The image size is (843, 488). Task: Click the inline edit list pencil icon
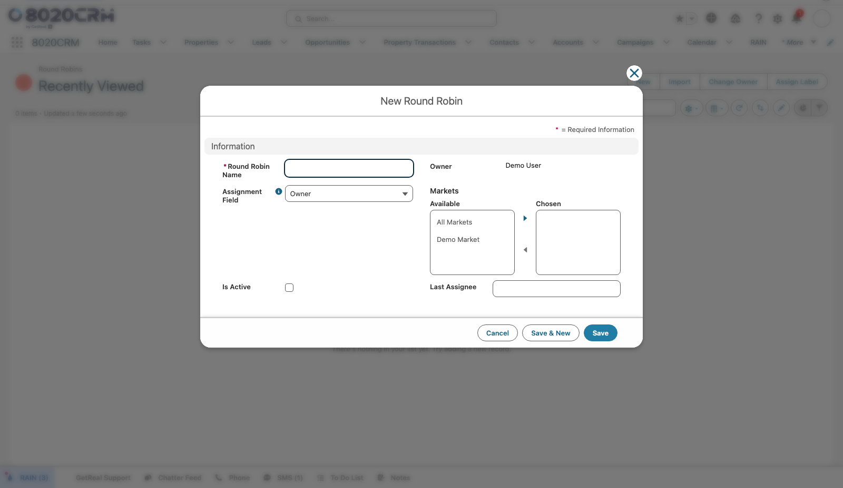coord(781,108)
